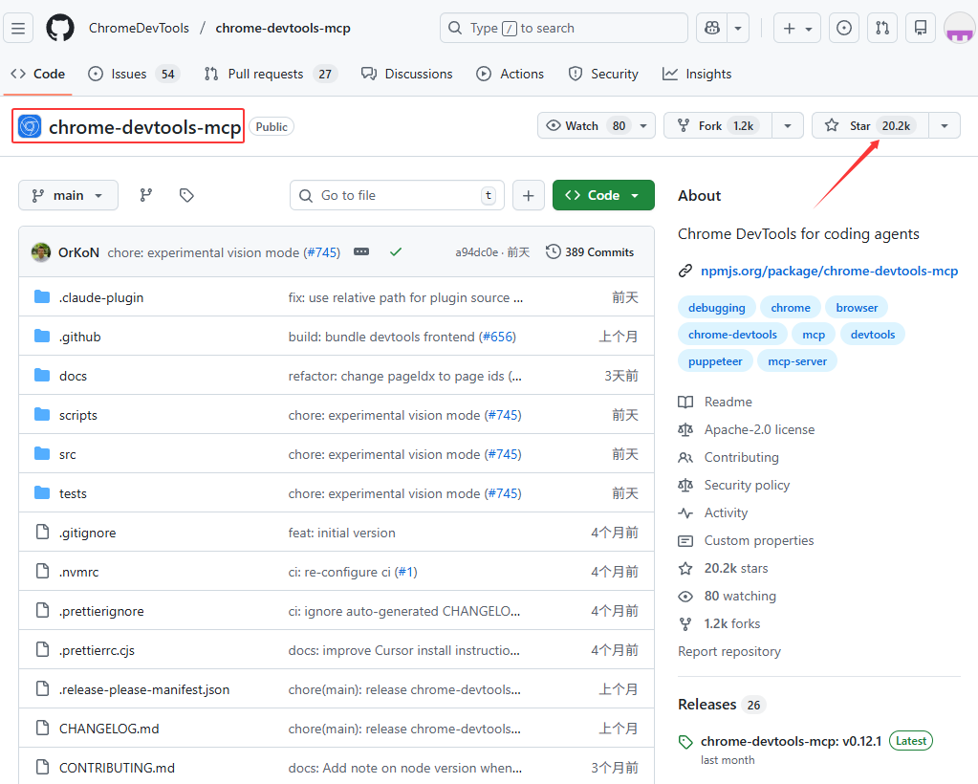Expand commit message details ellipsis

(x=361, y=251)
